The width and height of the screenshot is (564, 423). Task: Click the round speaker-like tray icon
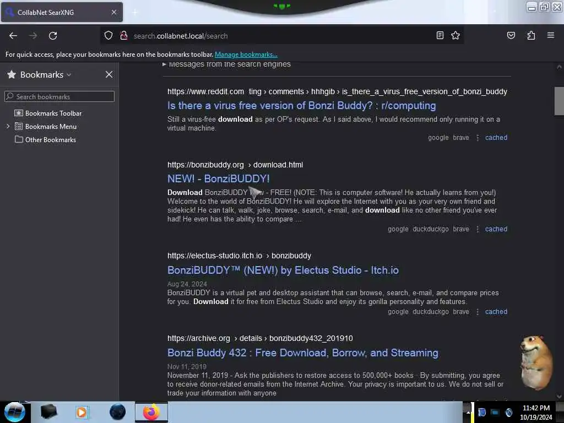[x=508, y=412]
